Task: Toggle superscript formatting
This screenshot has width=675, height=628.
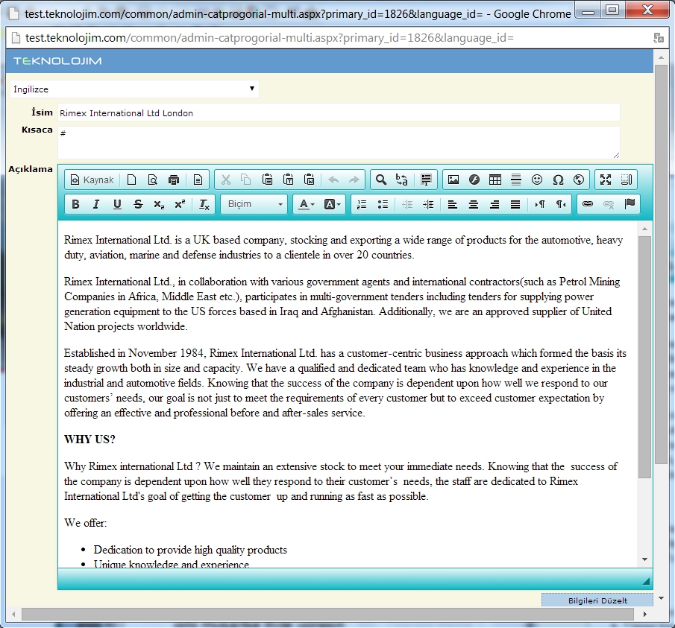Action: (x=180, y=204)
